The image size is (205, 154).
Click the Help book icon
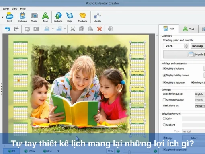[70, 17]
